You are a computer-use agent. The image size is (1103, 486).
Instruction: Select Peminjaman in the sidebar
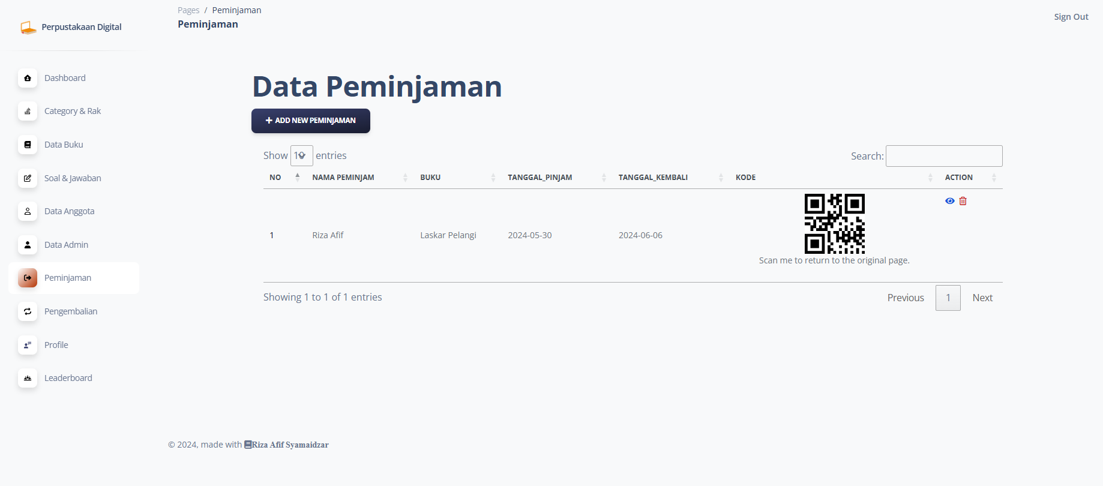click(74, 278)
